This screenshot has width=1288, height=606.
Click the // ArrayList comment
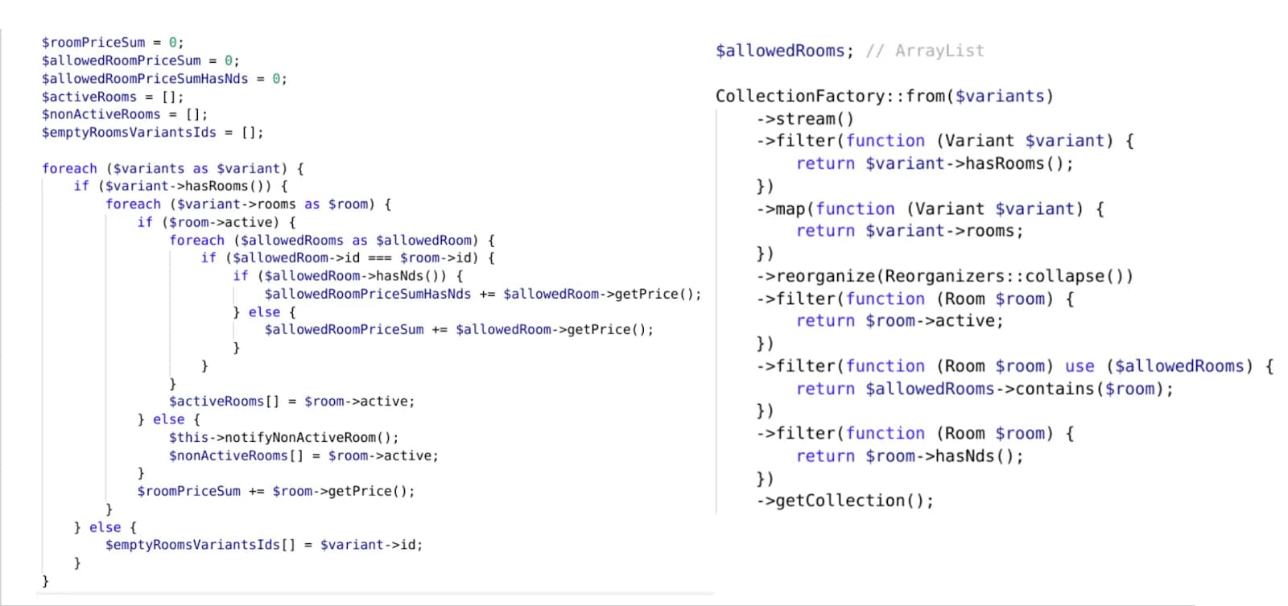[925, 51]
